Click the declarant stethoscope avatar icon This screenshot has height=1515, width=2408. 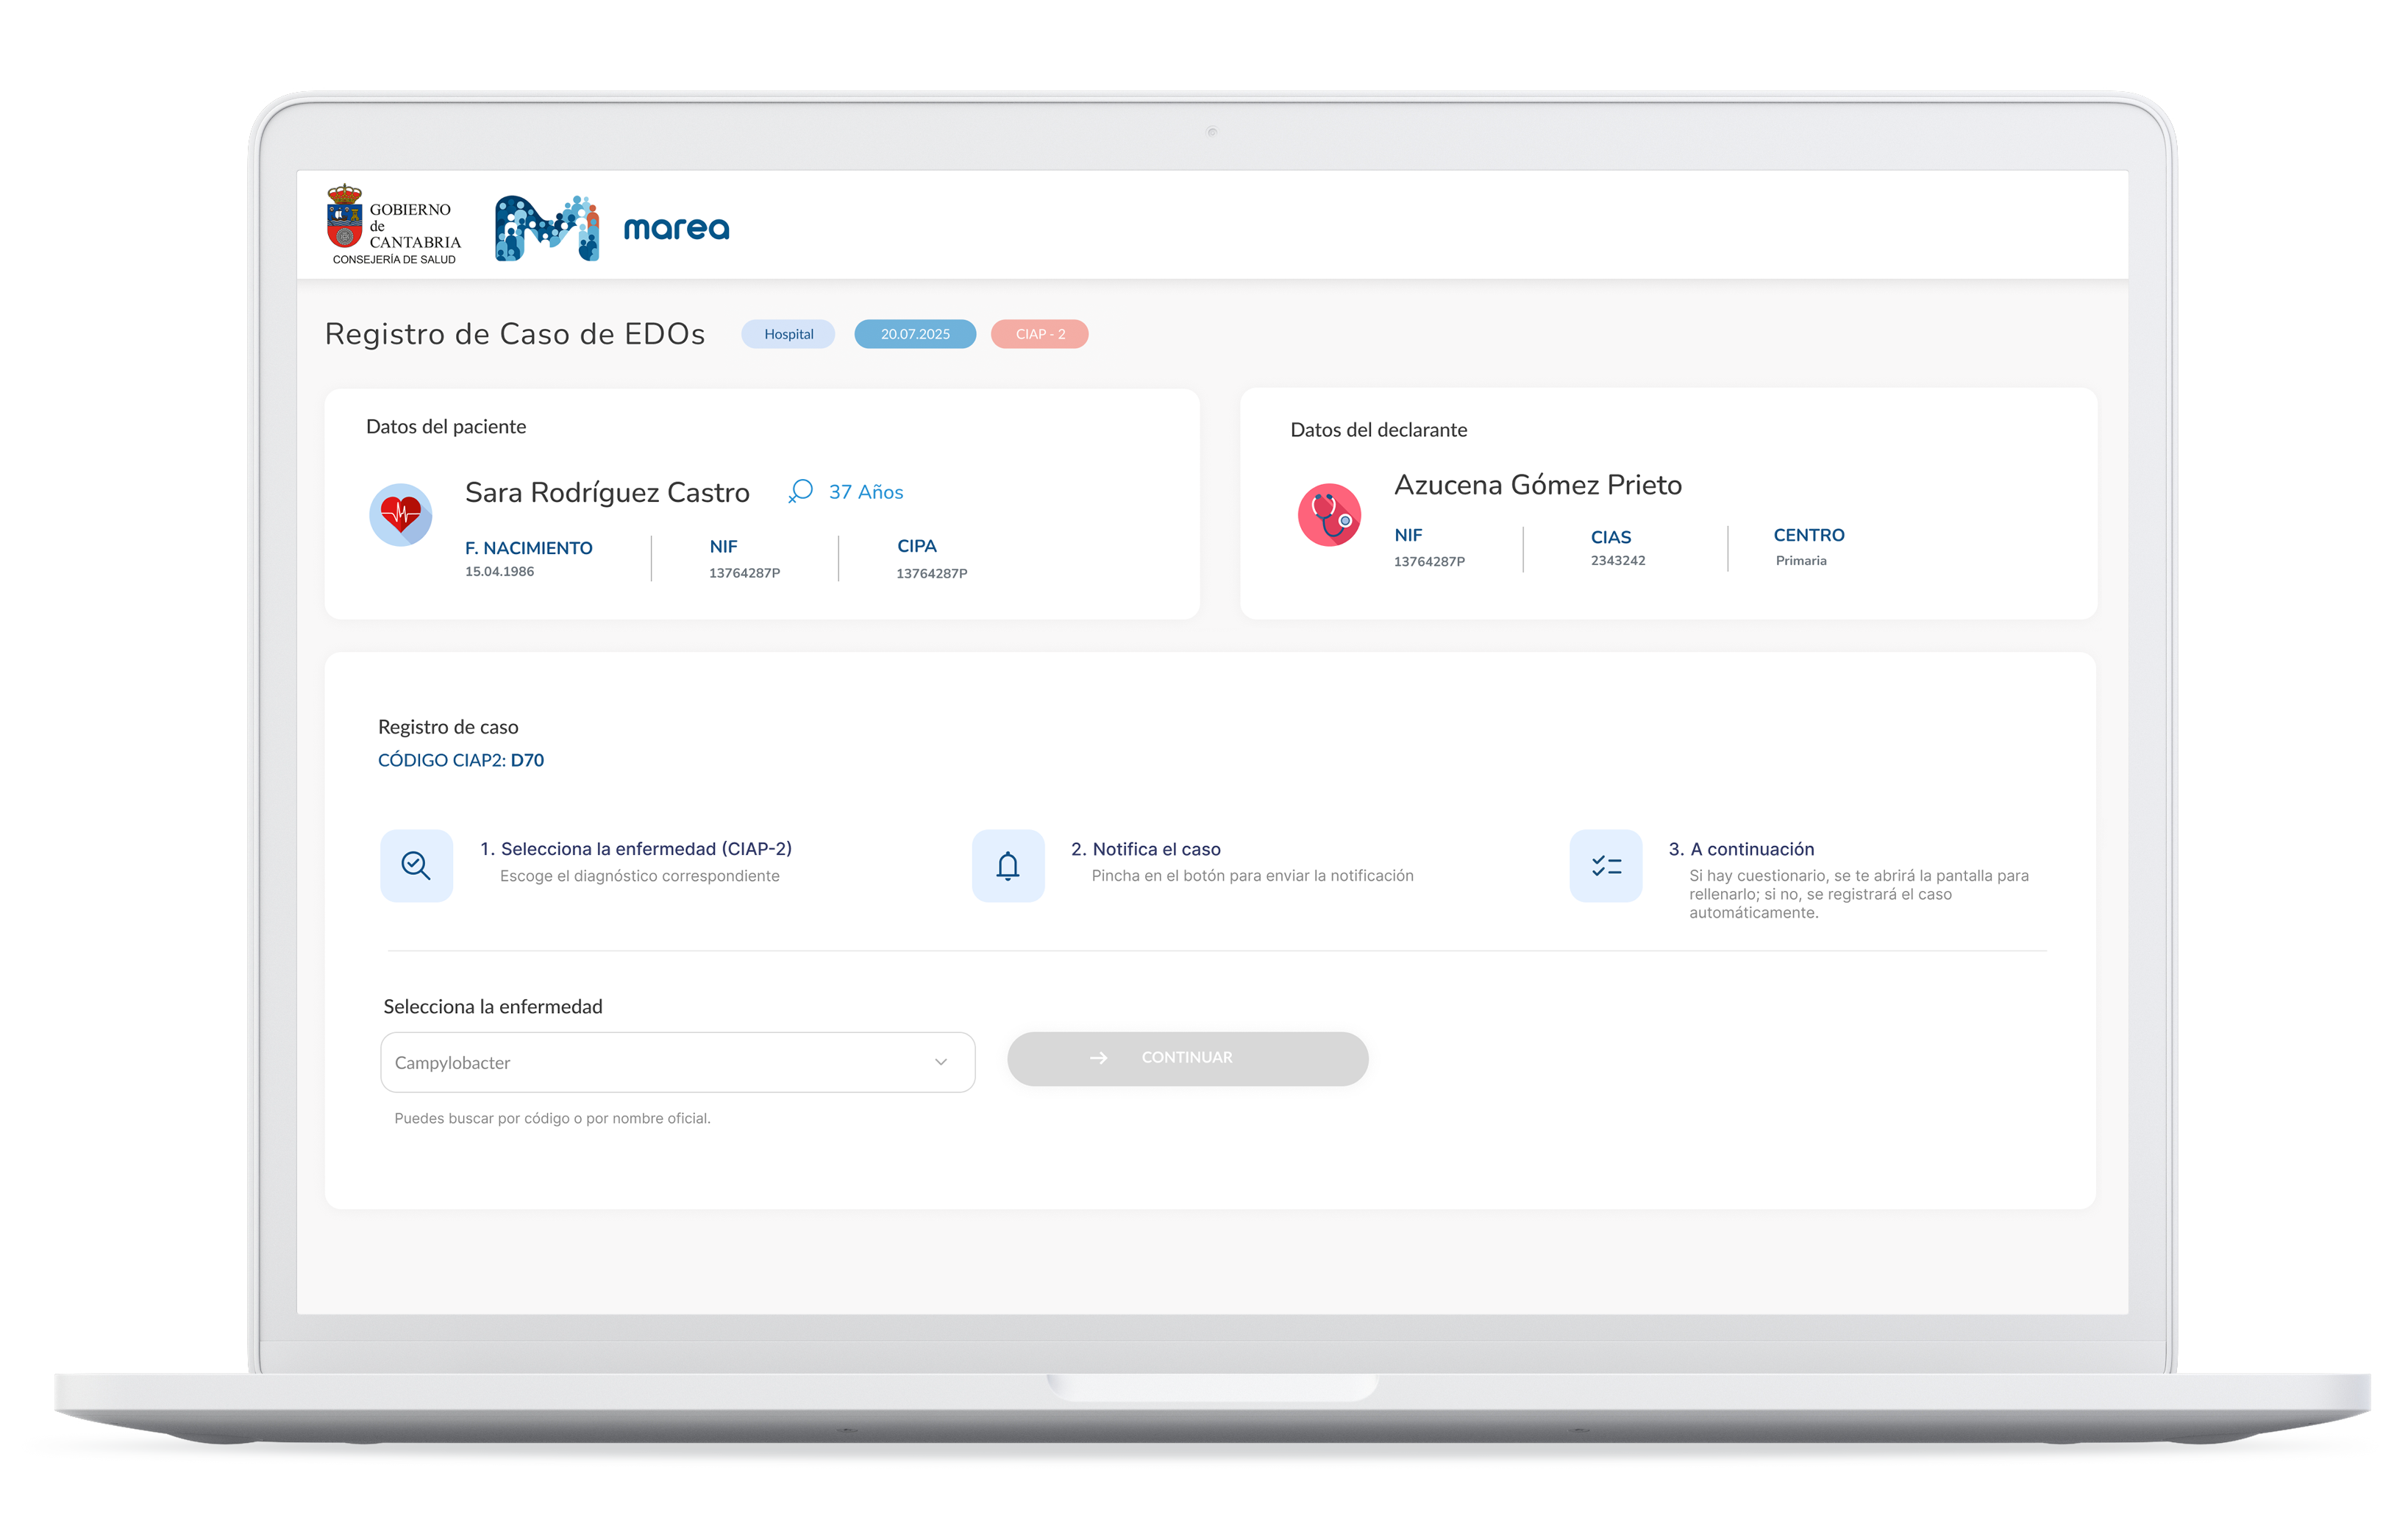(1329, 514)
